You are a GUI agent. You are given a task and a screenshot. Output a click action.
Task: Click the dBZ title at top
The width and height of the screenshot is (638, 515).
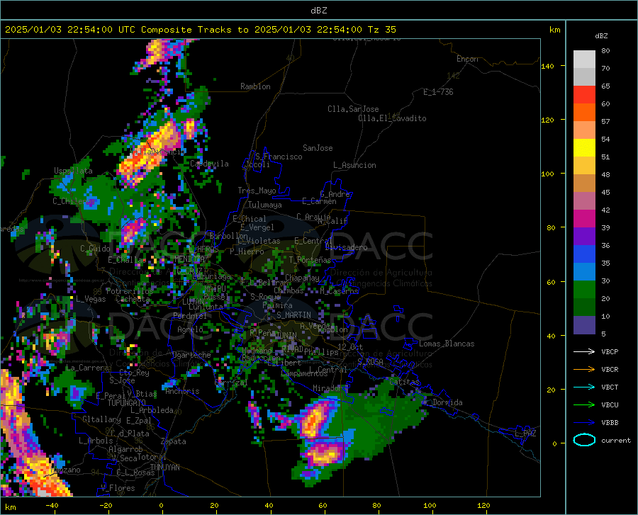(318, 11)
